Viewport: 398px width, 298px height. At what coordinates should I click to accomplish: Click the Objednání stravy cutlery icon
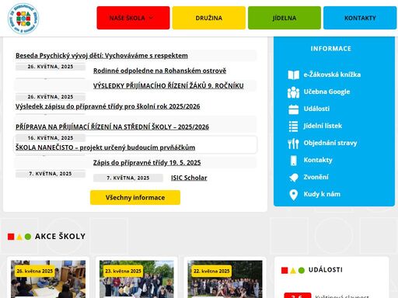pos(293,144)
